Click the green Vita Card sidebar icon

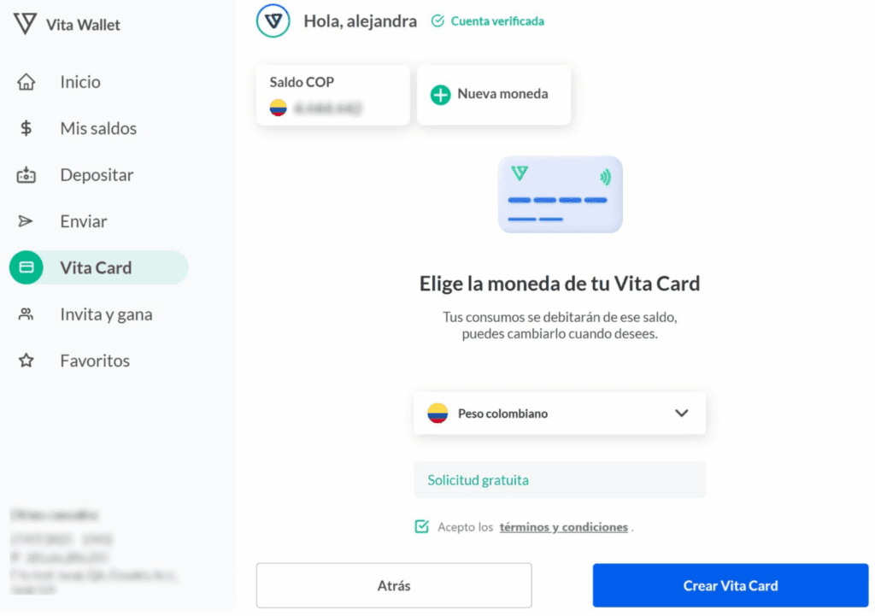click(26, 267)
